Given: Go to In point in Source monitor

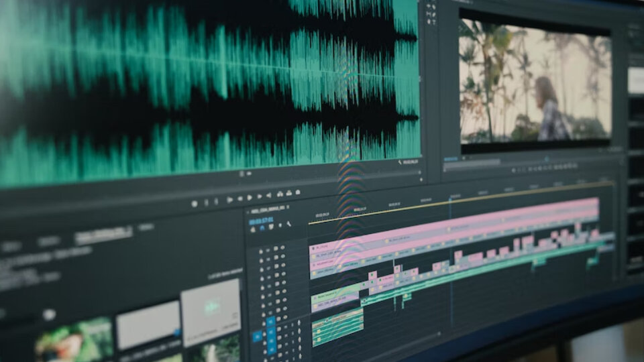Looking at the screenshot, I should tap(229, 200).
